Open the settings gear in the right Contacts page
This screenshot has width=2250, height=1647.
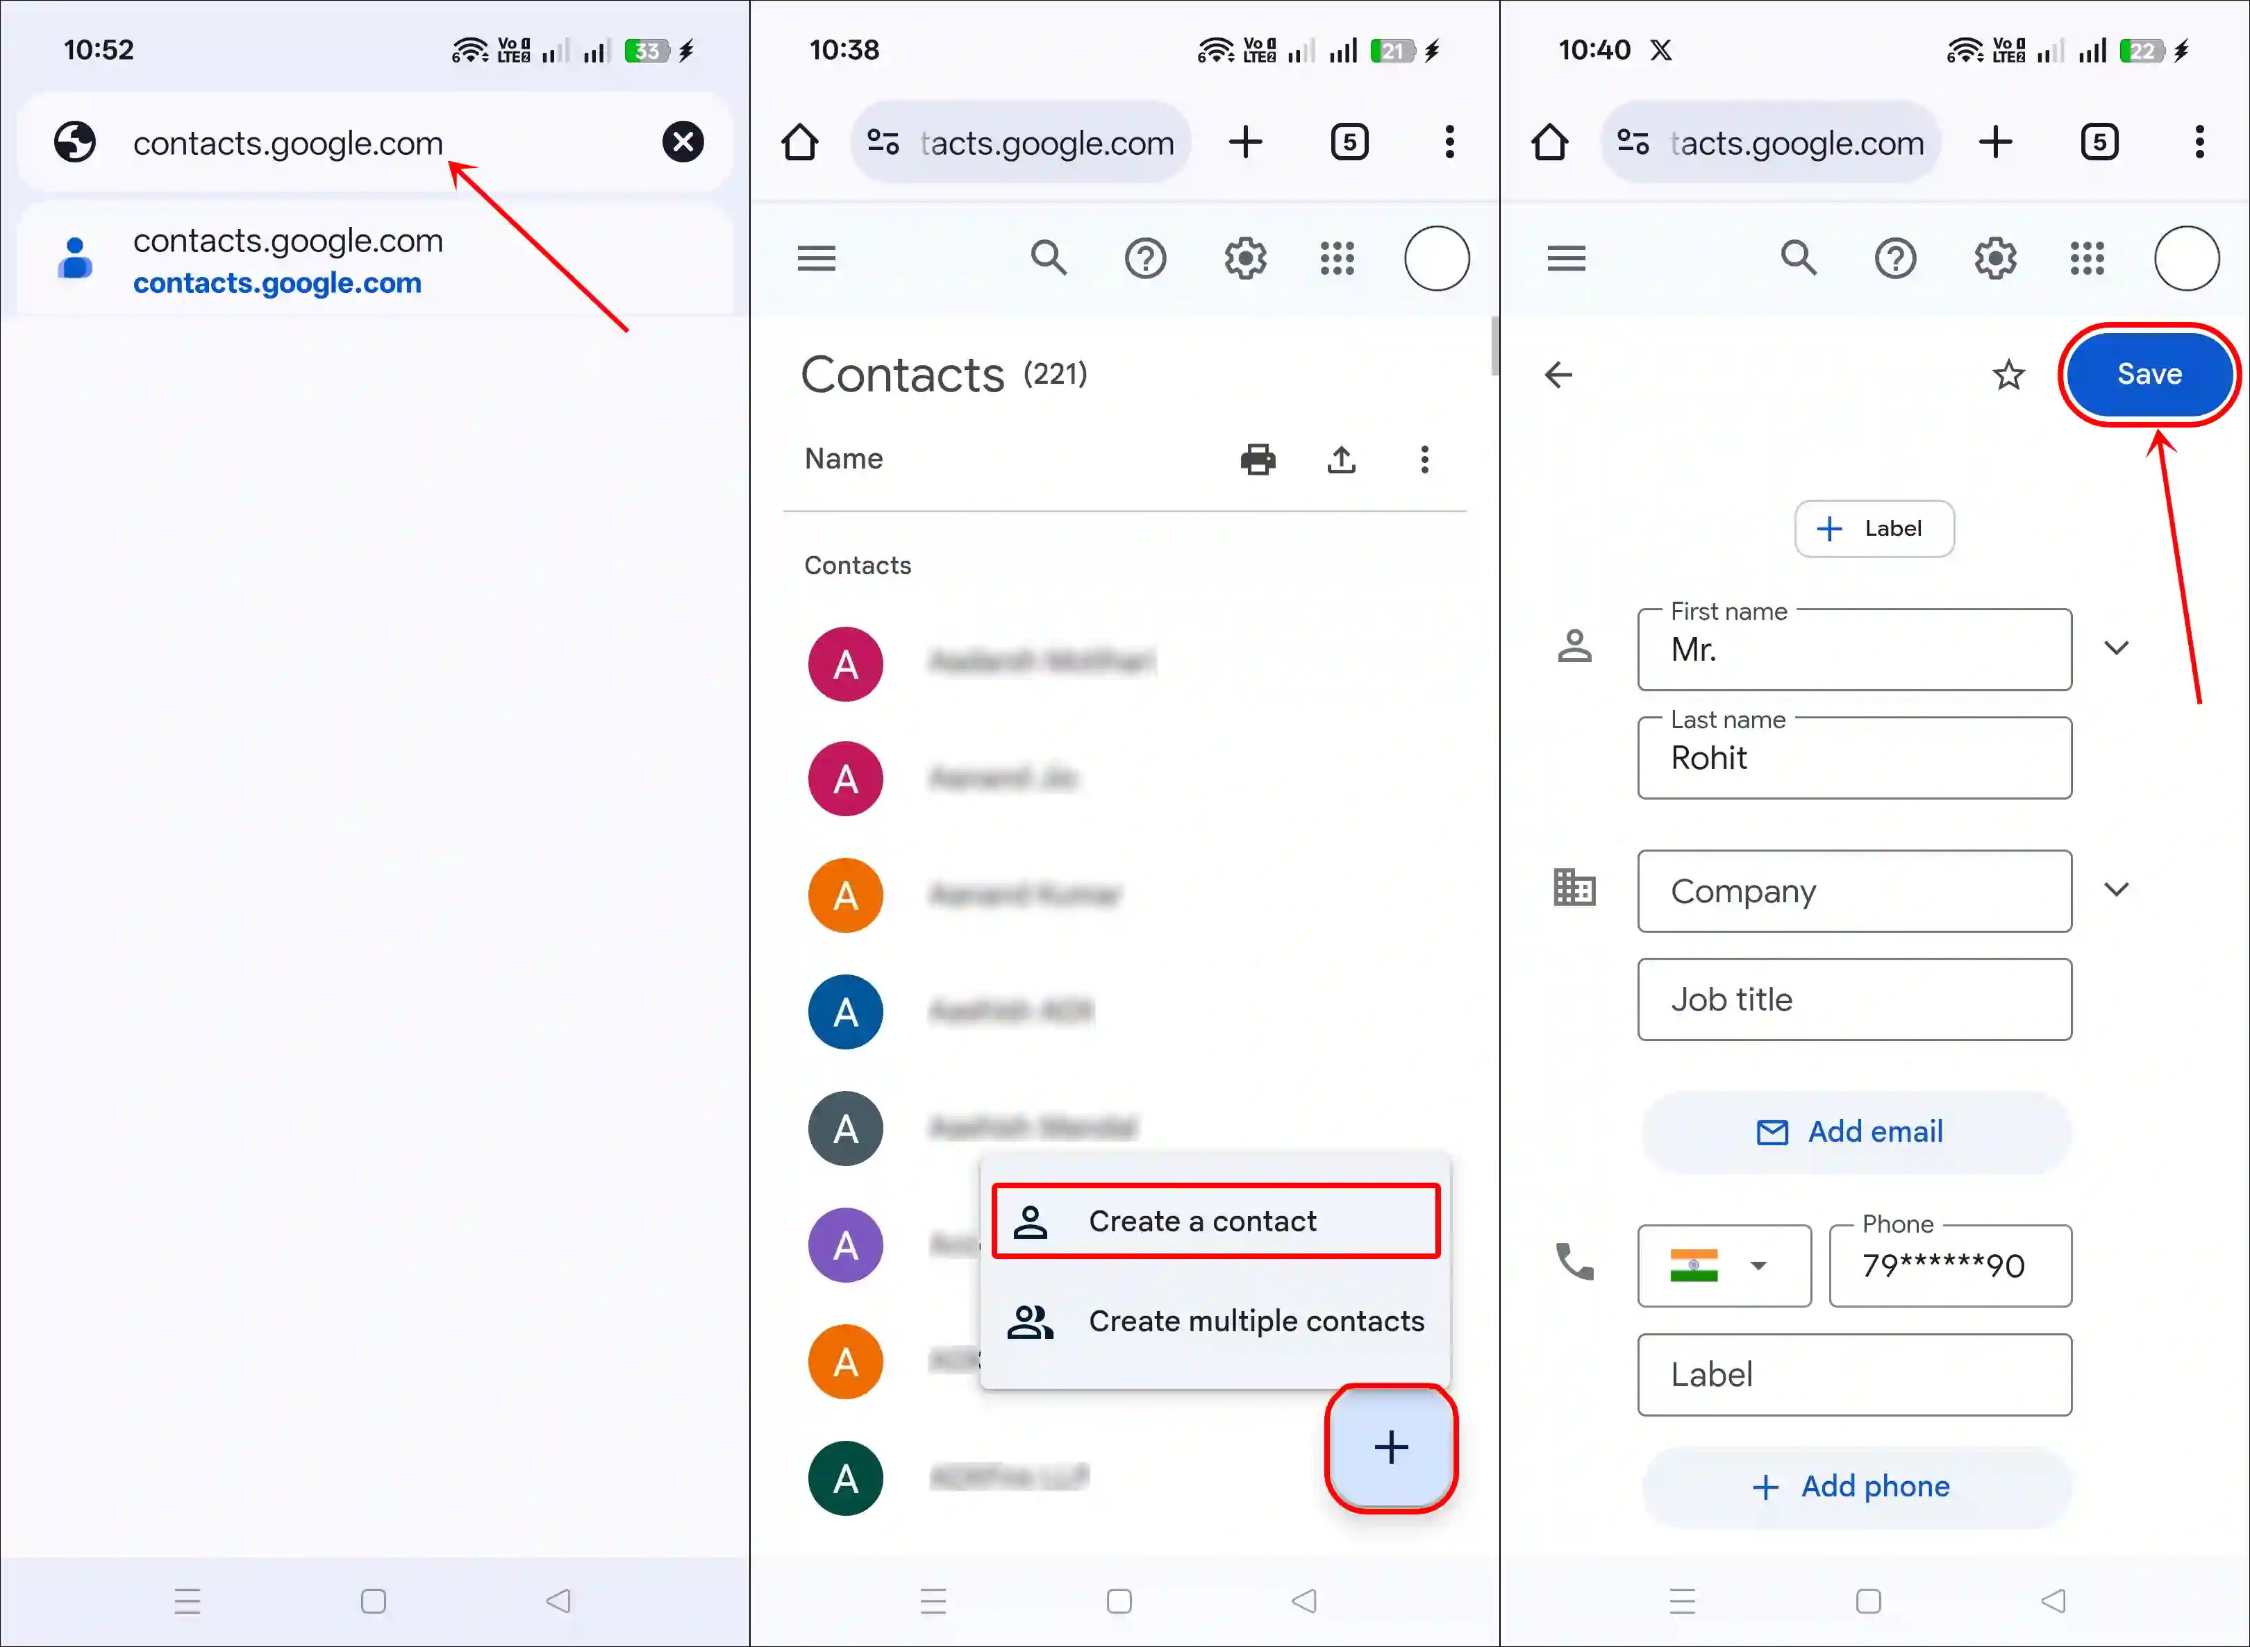point(1994,259)
